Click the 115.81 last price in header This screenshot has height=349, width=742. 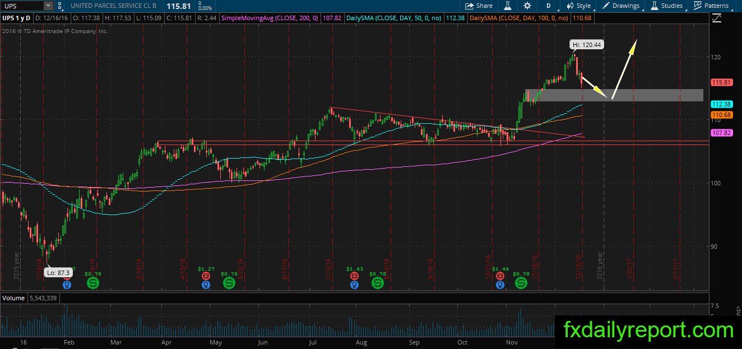pyautogui.click(x=178, y=6)
